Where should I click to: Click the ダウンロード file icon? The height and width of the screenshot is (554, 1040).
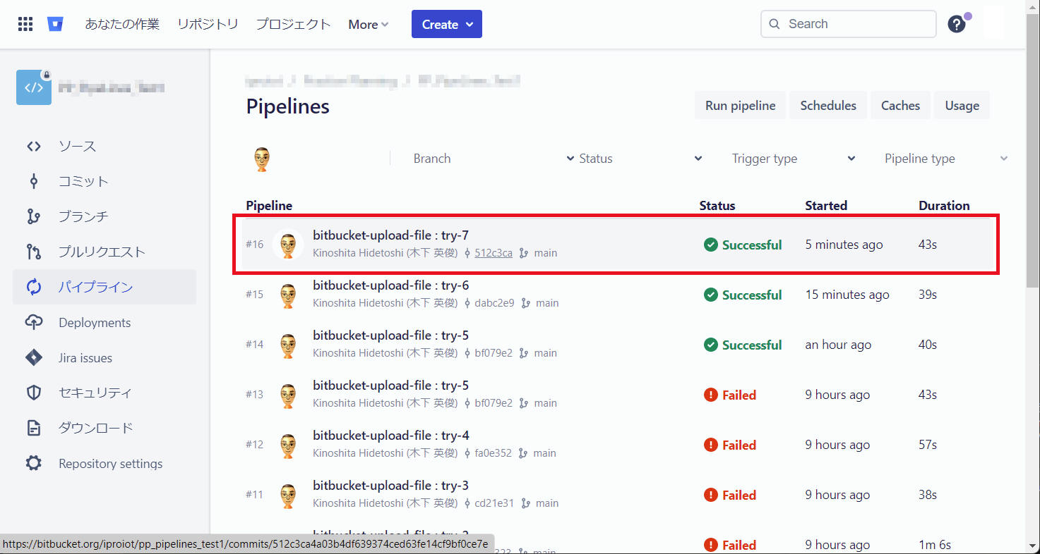coord(33,428)
